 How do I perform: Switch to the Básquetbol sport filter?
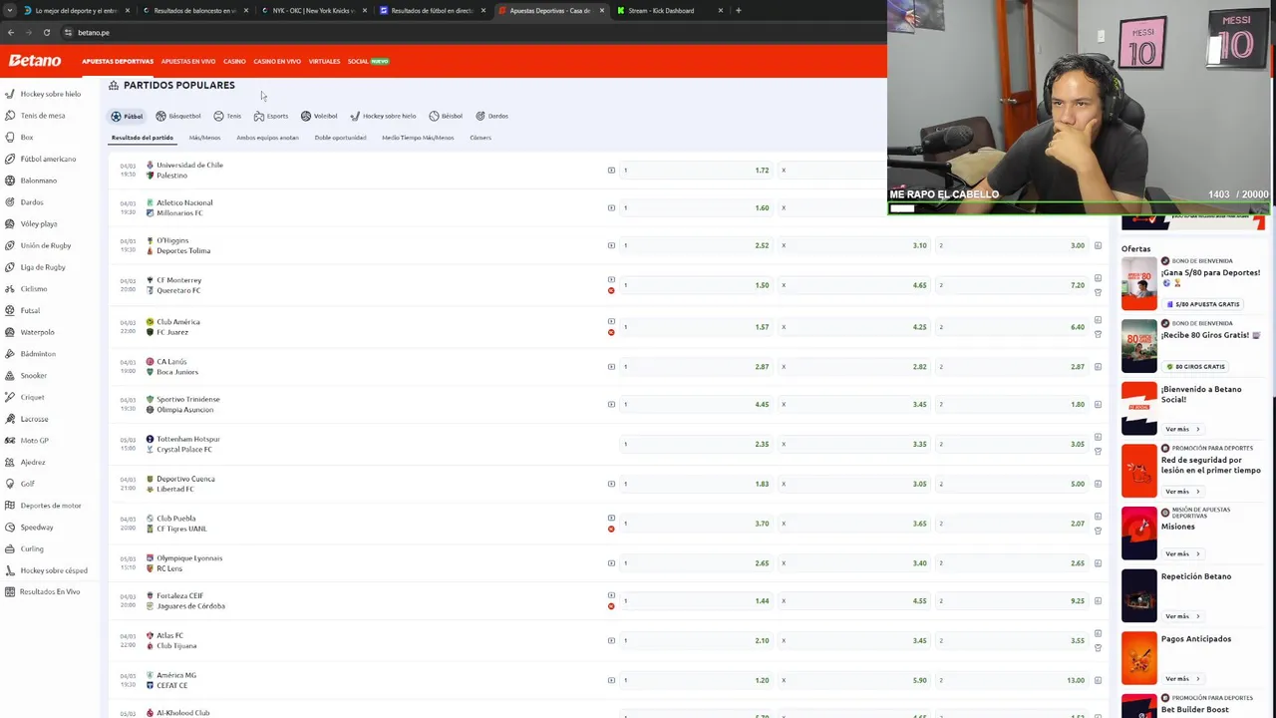pos(178,117)
